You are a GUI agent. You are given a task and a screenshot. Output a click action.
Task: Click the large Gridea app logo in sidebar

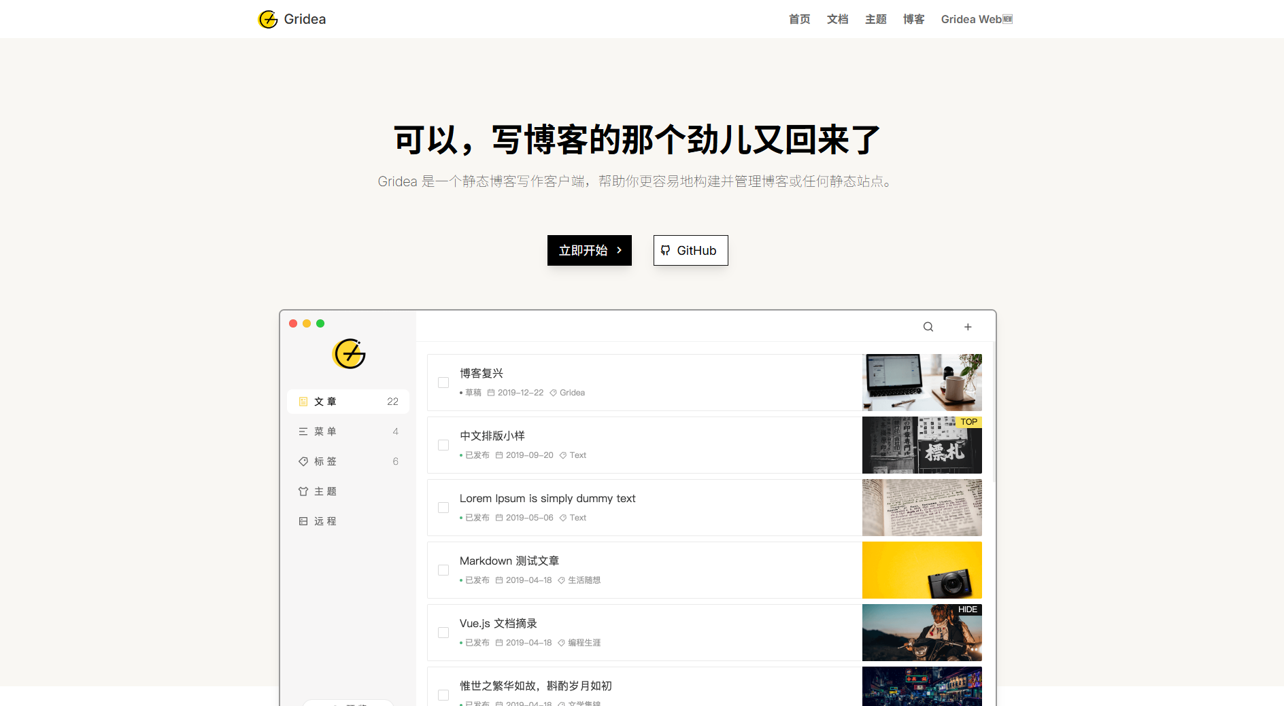coord(349,353)
